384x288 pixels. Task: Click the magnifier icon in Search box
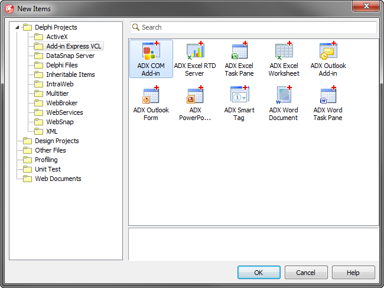[x=136, y=27]
